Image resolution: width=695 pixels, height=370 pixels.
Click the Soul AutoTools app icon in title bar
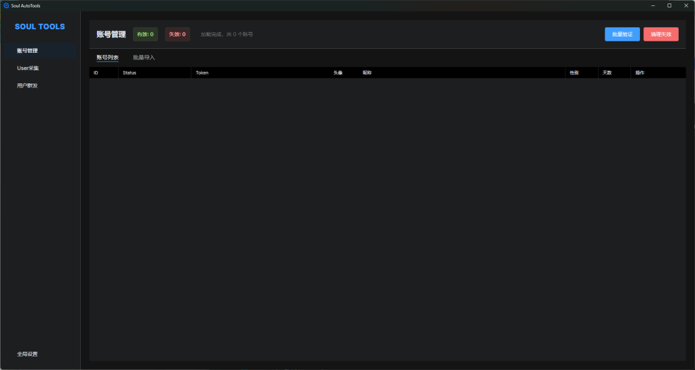6,5
